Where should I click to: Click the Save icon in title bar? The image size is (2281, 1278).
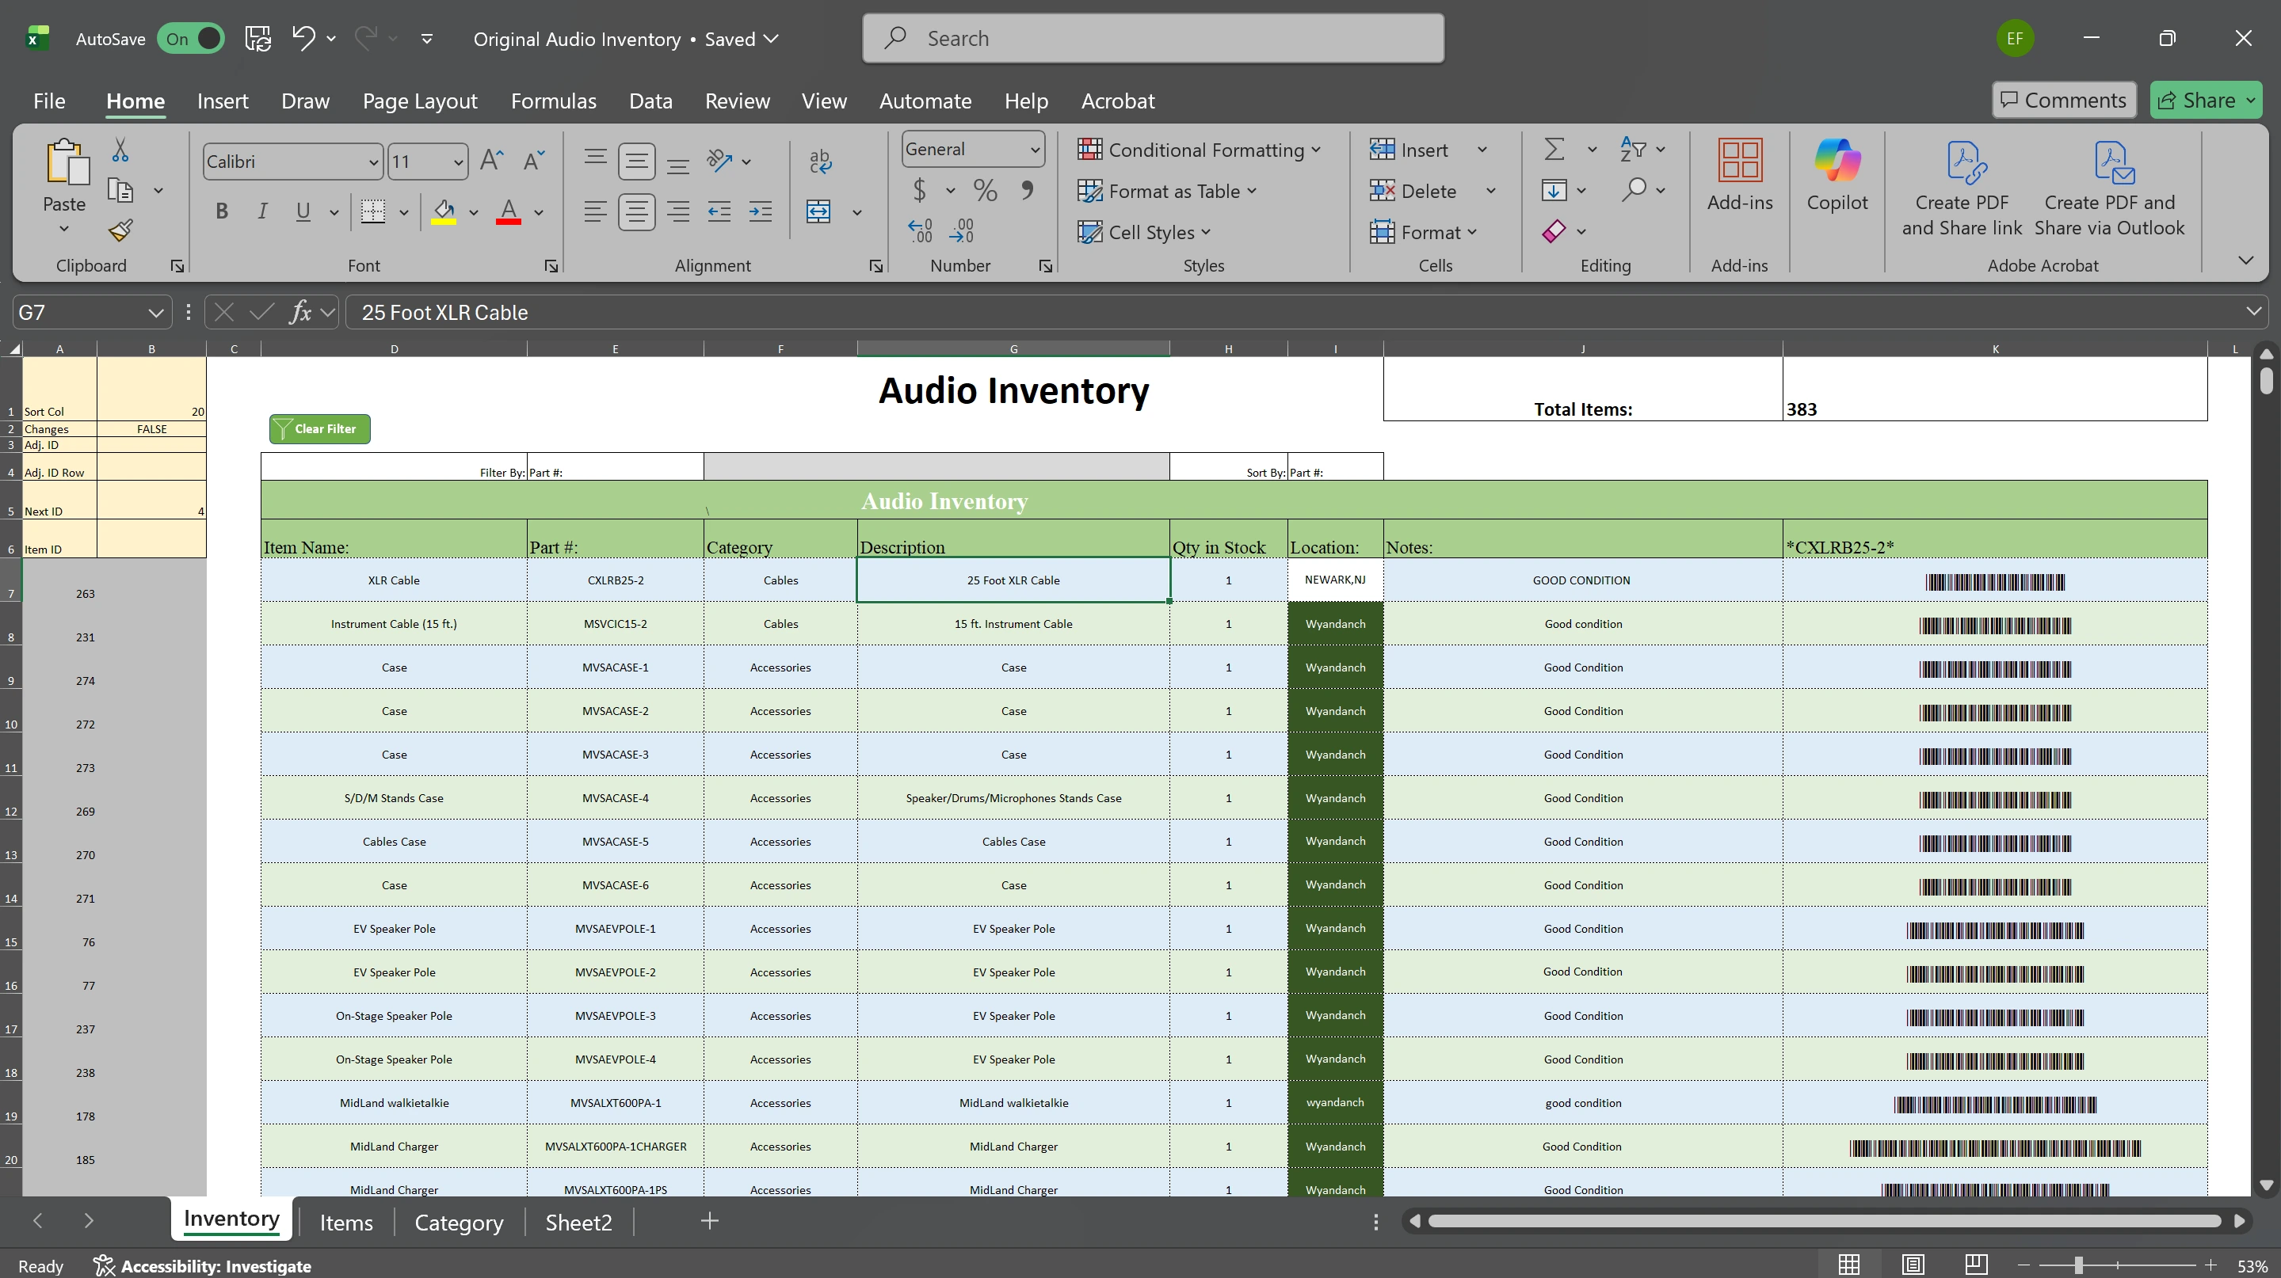[x=257, y=38]
